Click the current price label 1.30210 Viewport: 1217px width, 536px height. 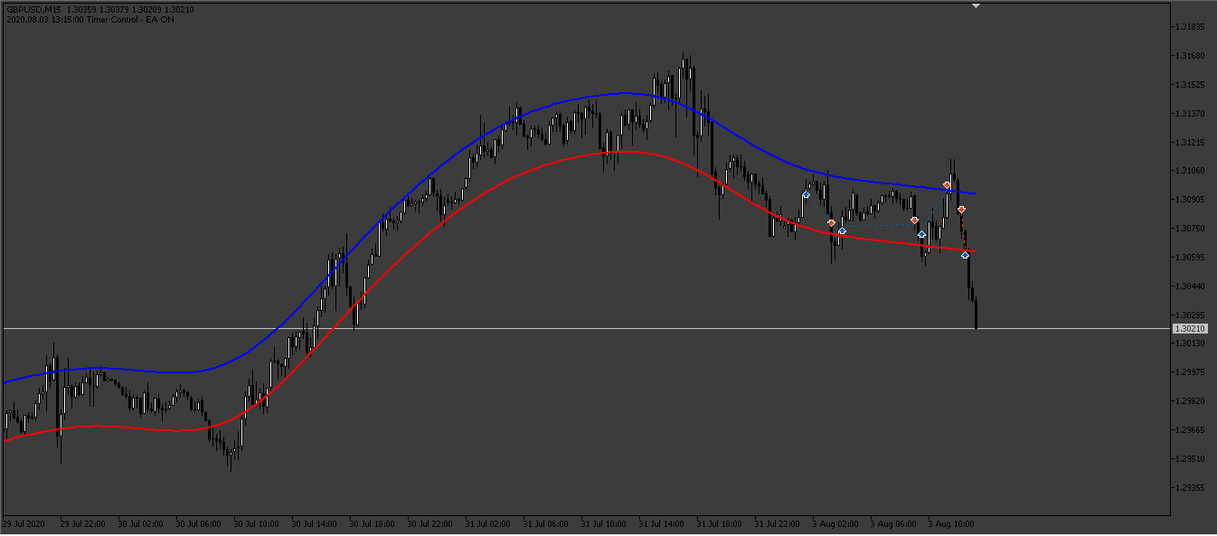pos(1191,329)
